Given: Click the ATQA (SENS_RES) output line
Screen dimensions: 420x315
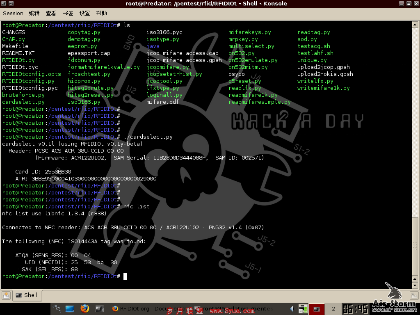Looking at the screenshot, I should click(x=53, y=255).
